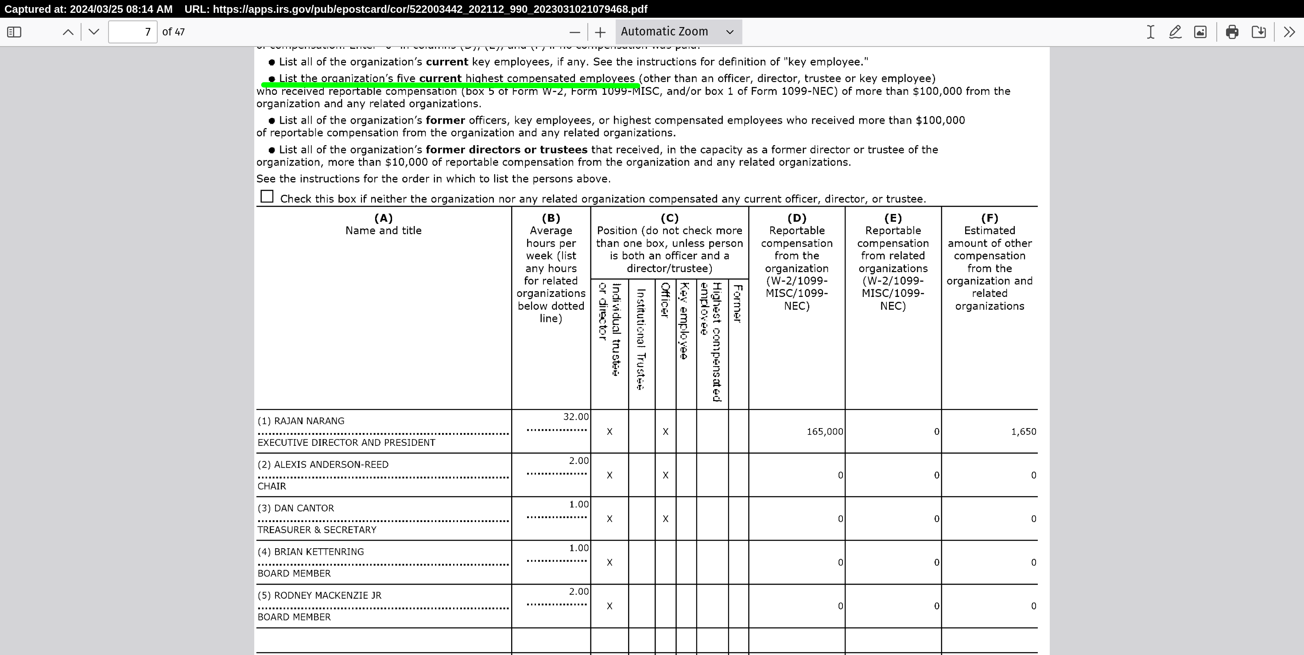The height and width of the screenshot is (655, 1304).
Task: Click Brian Kettenring's trustee X mark
Action: point(609,562)
